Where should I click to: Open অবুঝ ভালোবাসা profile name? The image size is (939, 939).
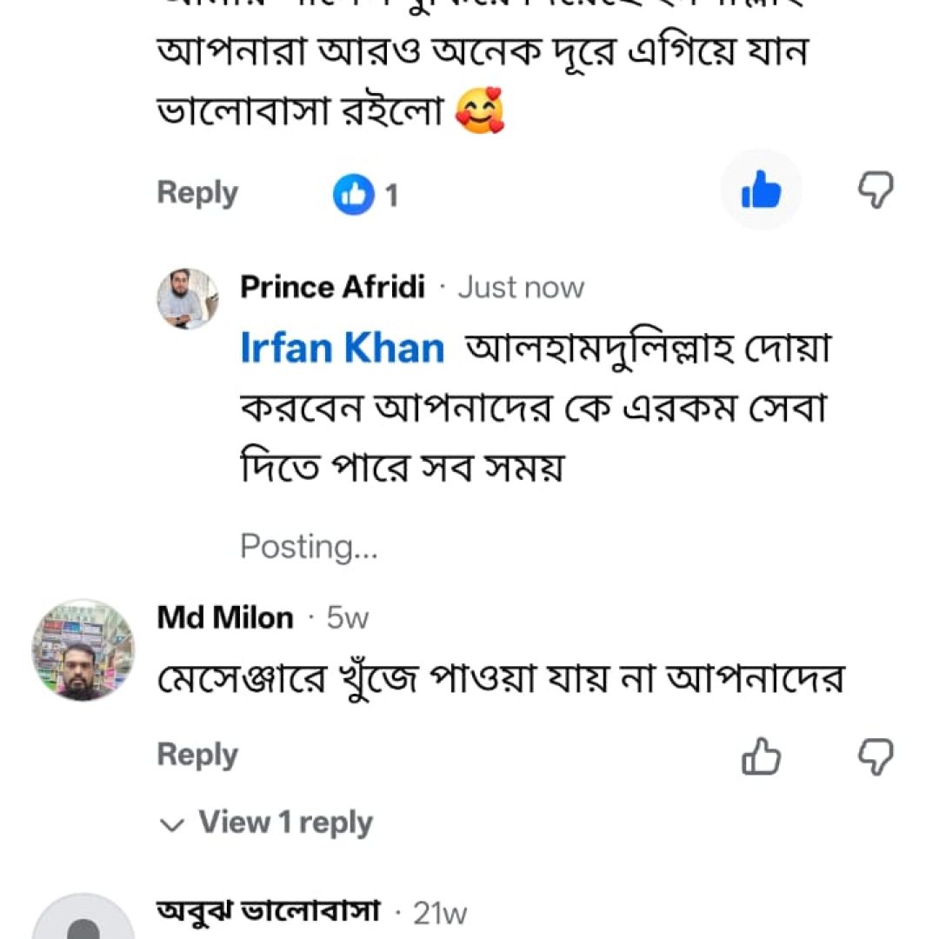(x=269, y=911)
